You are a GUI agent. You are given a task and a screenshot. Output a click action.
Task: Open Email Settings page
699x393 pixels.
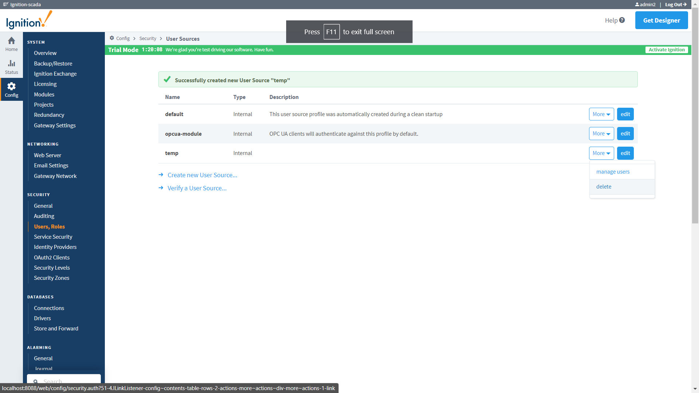coord(51,166)
